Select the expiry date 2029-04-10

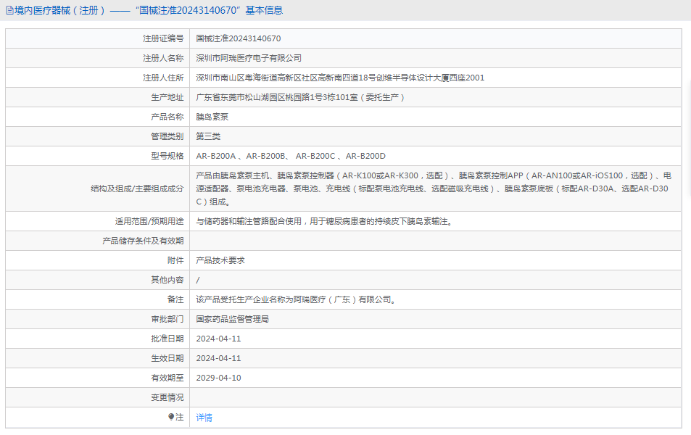[218, 378]
